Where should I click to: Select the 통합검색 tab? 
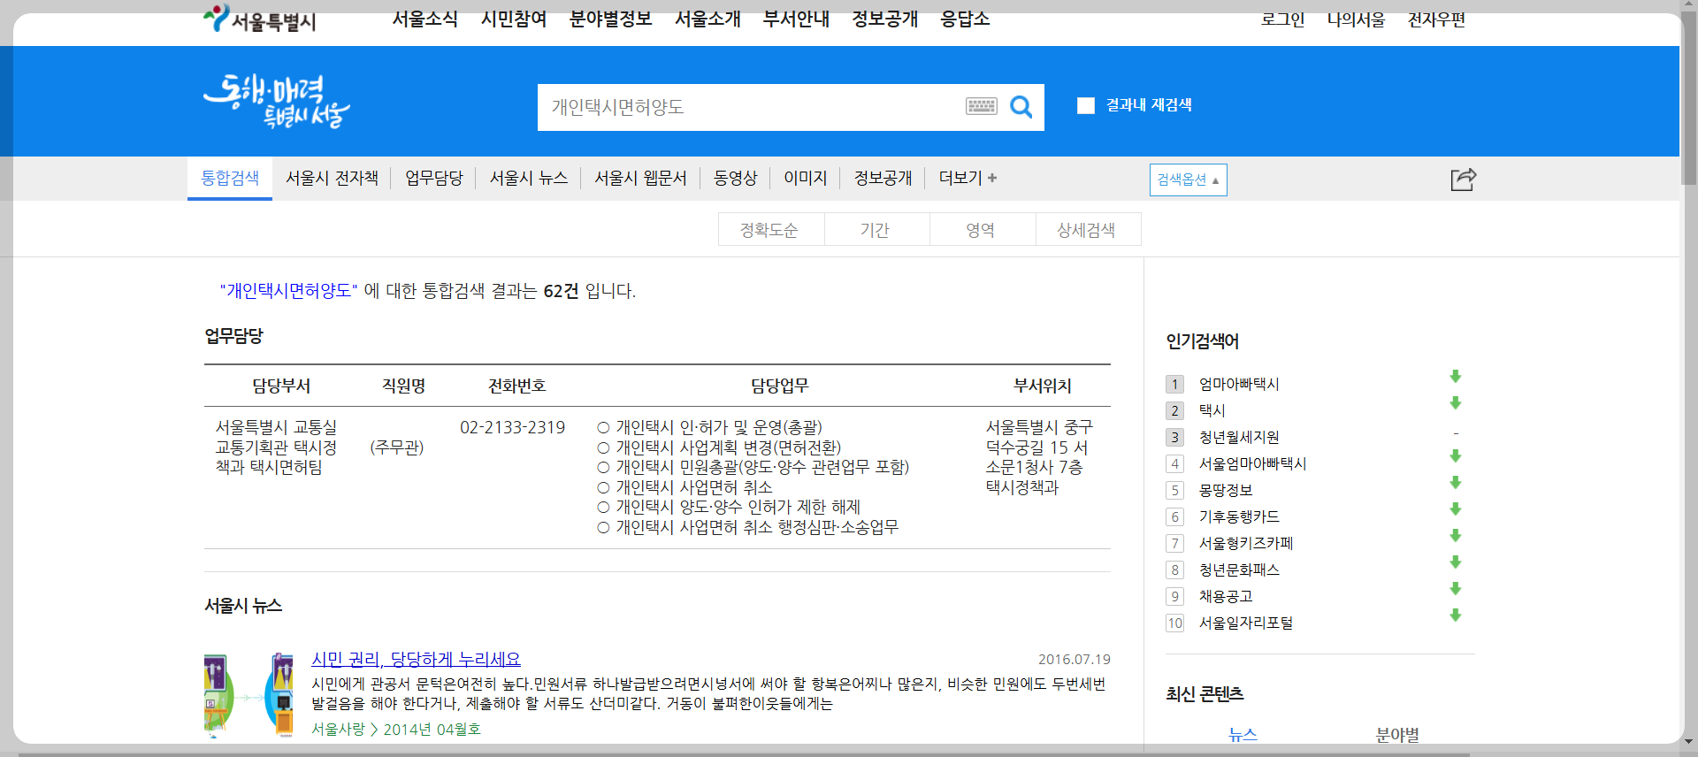230,178
